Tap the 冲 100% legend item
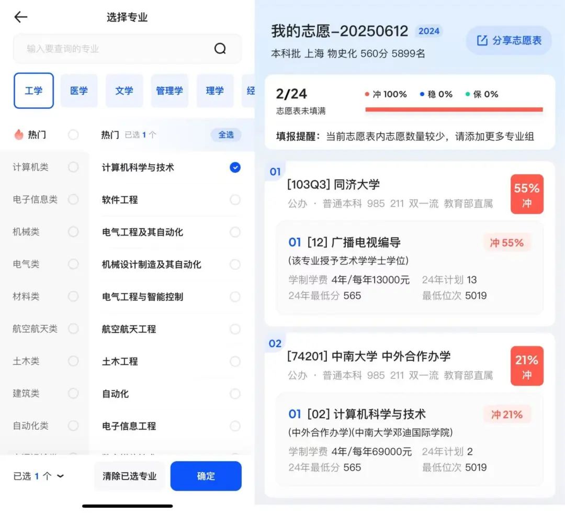 tap(386, 94)
